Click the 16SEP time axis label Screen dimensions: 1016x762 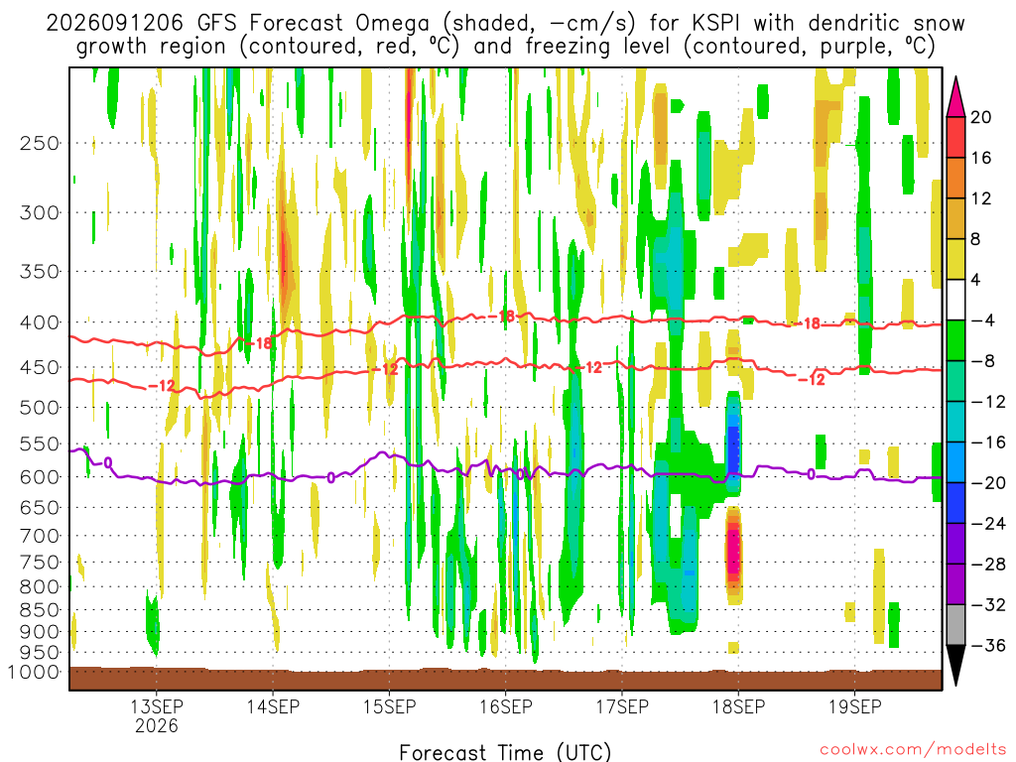click(x=505, y=706)
